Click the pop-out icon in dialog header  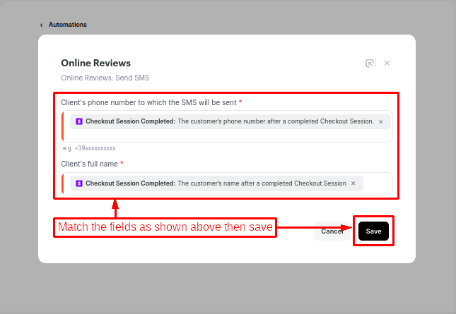pos(370,64)
